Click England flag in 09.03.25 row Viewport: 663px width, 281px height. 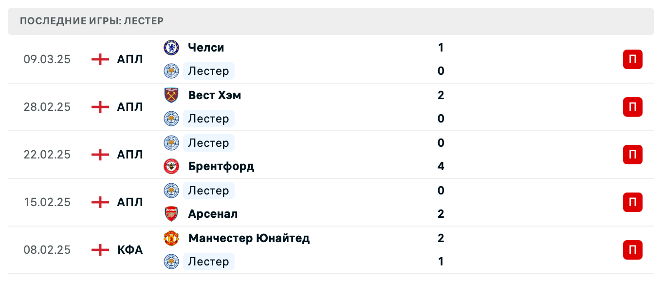pyautogui.click(x=100, y=59)
